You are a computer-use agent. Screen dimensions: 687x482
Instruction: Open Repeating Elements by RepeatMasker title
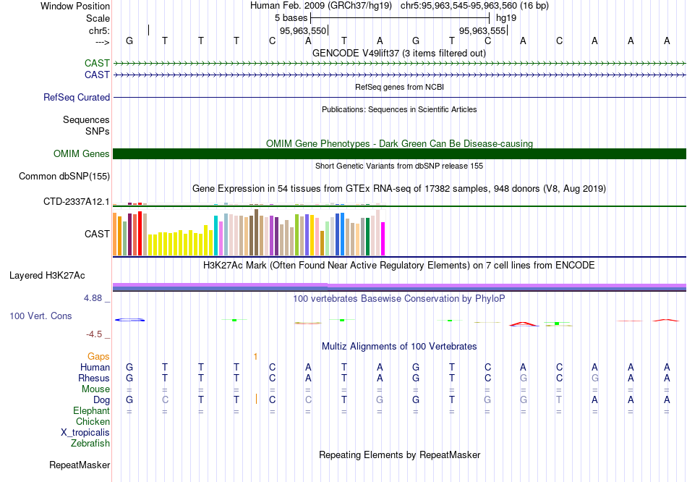click(x=399, y=454)
